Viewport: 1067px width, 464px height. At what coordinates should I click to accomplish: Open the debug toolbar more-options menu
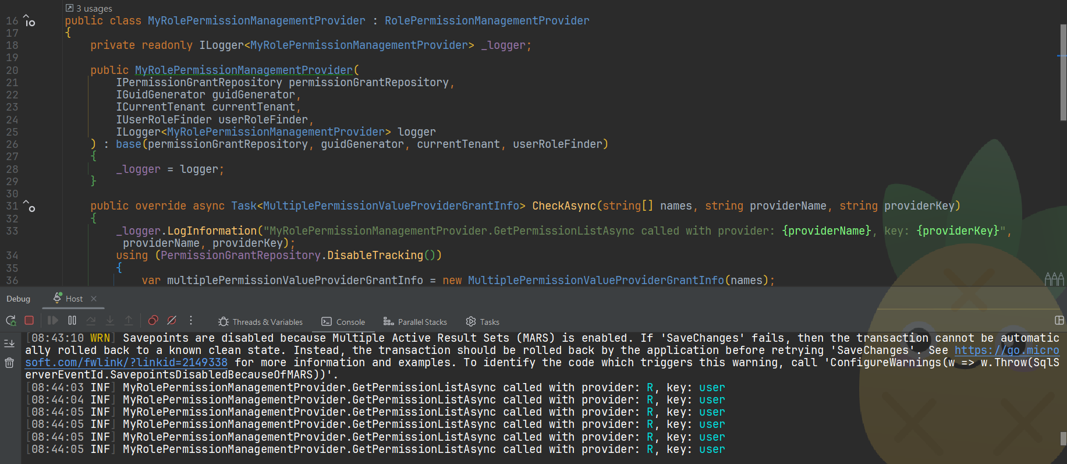(x=191, y=321)
